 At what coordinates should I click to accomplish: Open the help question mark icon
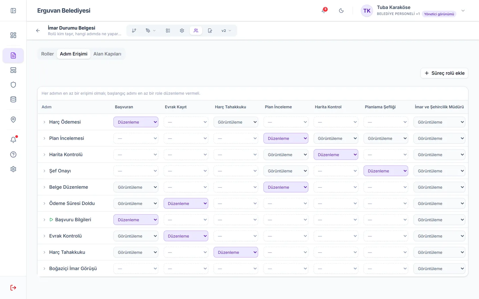point(13,154)
